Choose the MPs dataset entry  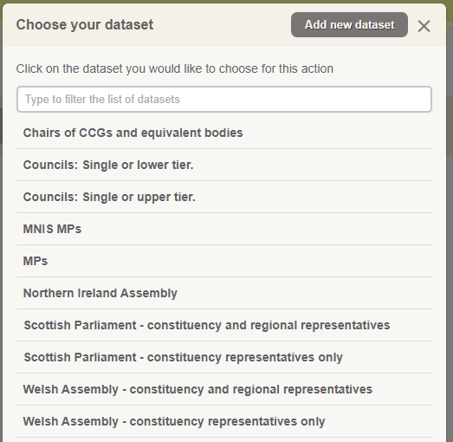point(224,262)
